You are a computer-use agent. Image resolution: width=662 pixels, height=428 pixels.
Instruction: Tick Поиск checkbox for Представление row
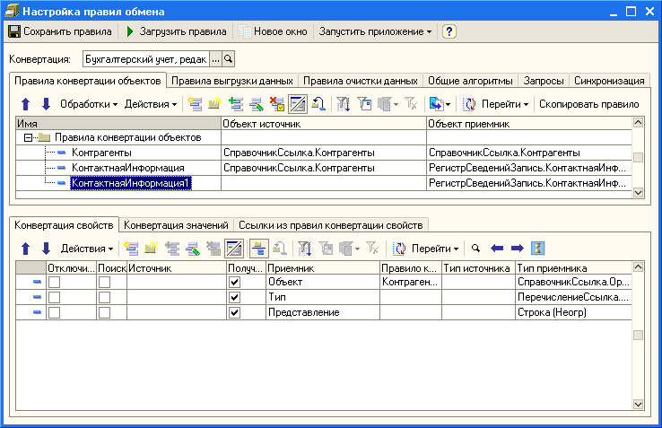(105, 312)
